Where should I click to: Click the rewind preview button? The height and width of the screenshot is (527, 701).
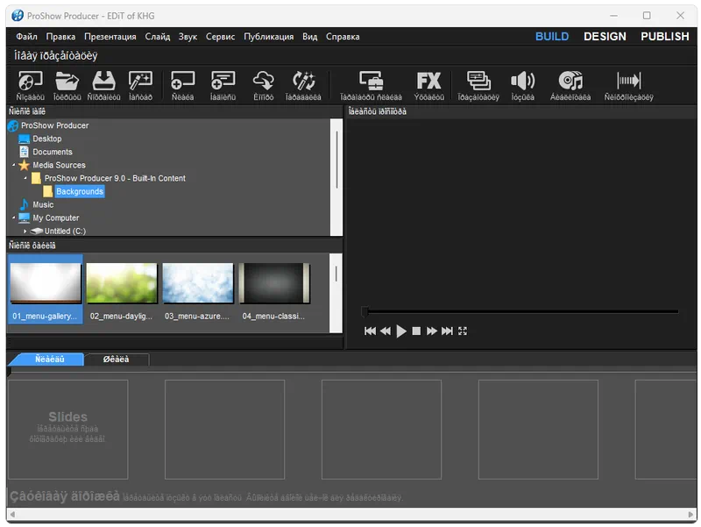pos(386,331)
